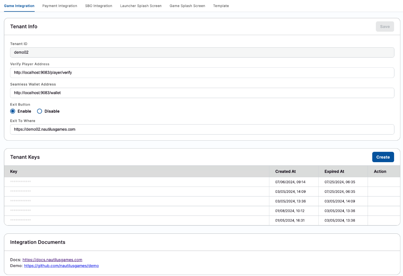The height and width of the screenshot is (276, 403).
Task: Open the Template tab
Action: [x=221, y=6]
